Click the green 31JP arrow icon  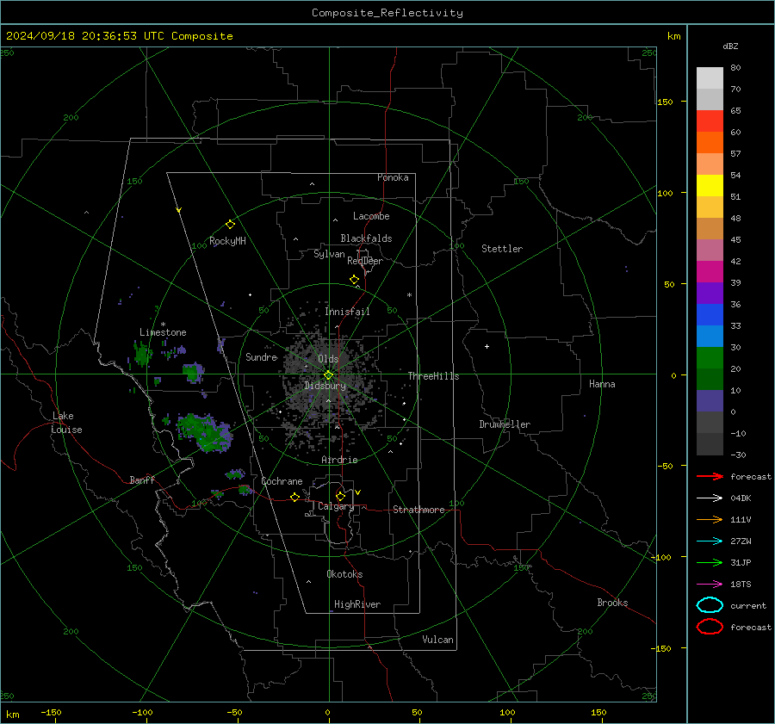(710, 562)
